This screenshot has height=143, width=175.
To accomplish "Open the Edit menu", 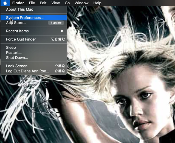I will (43, 3).
